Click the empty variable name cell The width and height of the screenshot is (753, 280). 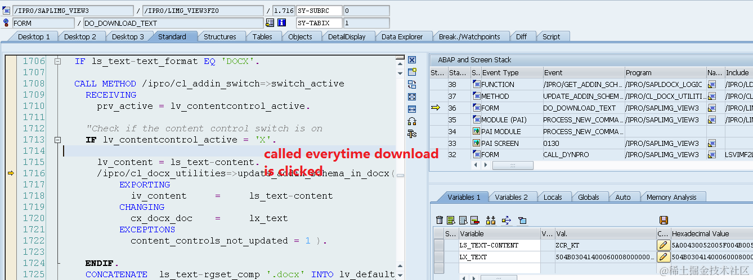coord(499,269)
